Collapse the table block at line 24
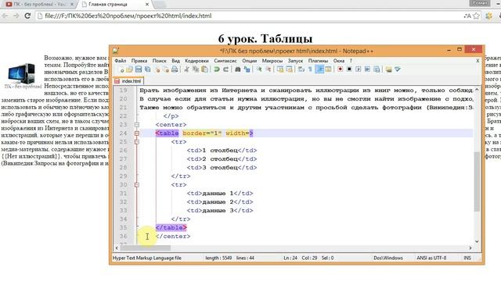Image resolution: width=501 pixels, height=281 pixels. [137, 133]
